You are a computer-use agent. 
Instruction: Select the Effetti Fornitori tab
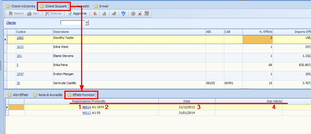pos(82,95)
